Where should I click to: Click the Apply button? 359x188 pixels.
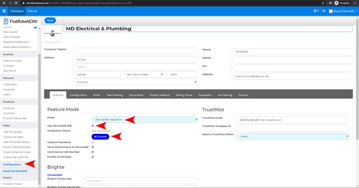[50, 20]
